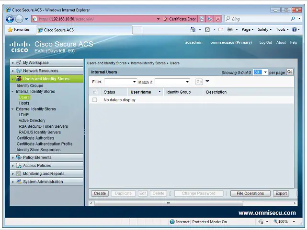Click the Export button
Image resolution: width=307 pixels, height=230 pixels.
click(281, 194)
